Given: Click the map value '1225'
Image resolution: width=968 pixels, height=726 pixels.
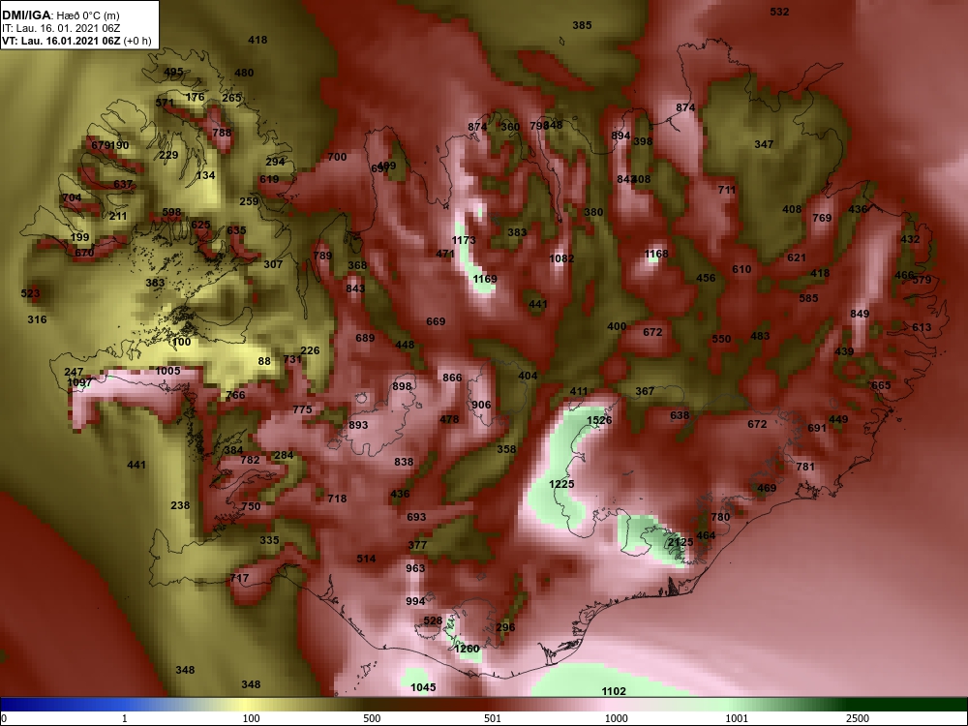Looking at the screenshot, I should coord(561,484).
